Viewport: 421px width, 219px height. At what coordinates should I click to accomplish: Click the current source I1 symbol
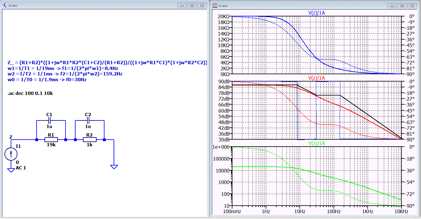[11, 154]
